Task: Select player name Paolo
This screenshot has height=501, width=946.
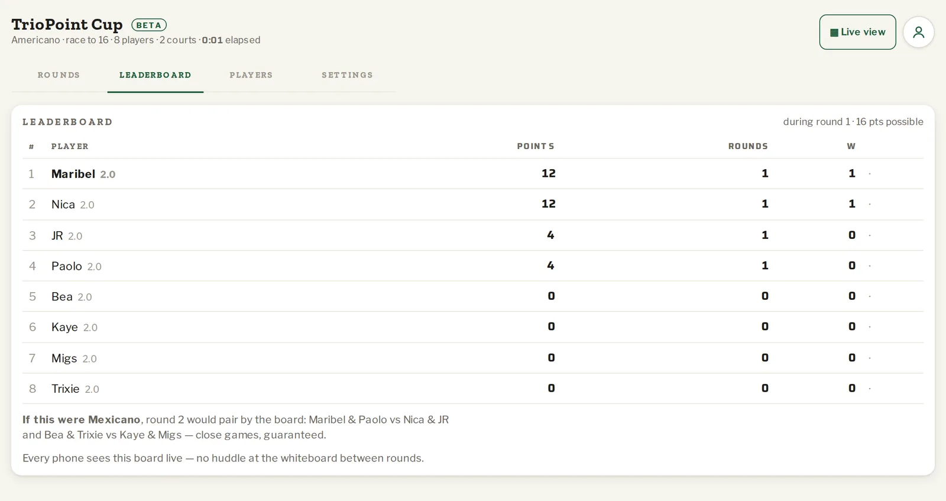Action: tap(67, 266)
